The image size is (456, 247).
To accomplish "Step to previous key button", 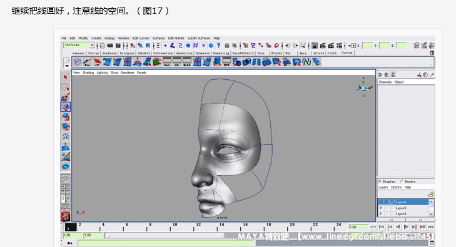I will (x=390, y=227).
